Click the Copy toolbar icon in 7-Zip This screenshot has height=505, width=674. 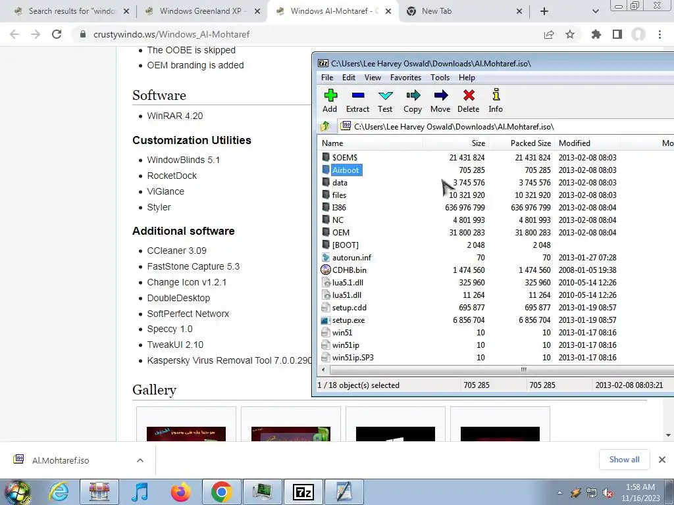click(x=413, y=101)
